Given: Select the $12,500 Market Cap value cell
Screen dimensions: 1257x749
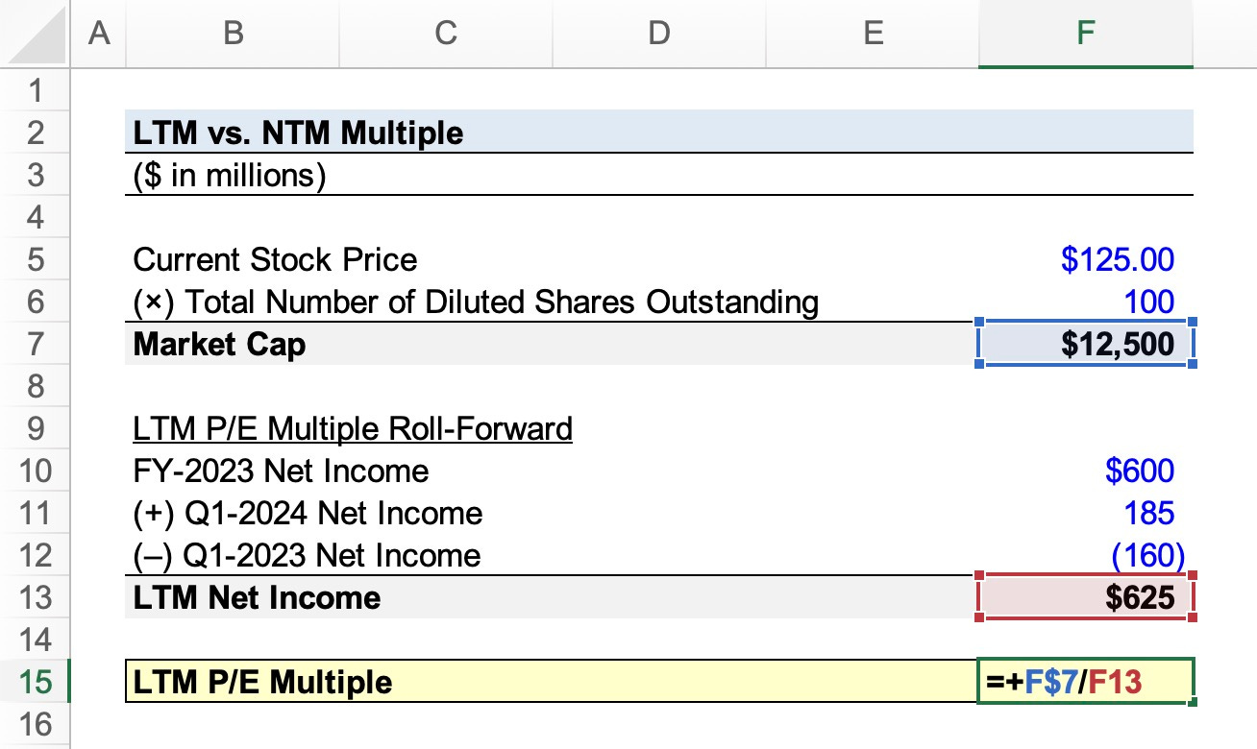Looking at the screenshot, I should (1085, 344).
